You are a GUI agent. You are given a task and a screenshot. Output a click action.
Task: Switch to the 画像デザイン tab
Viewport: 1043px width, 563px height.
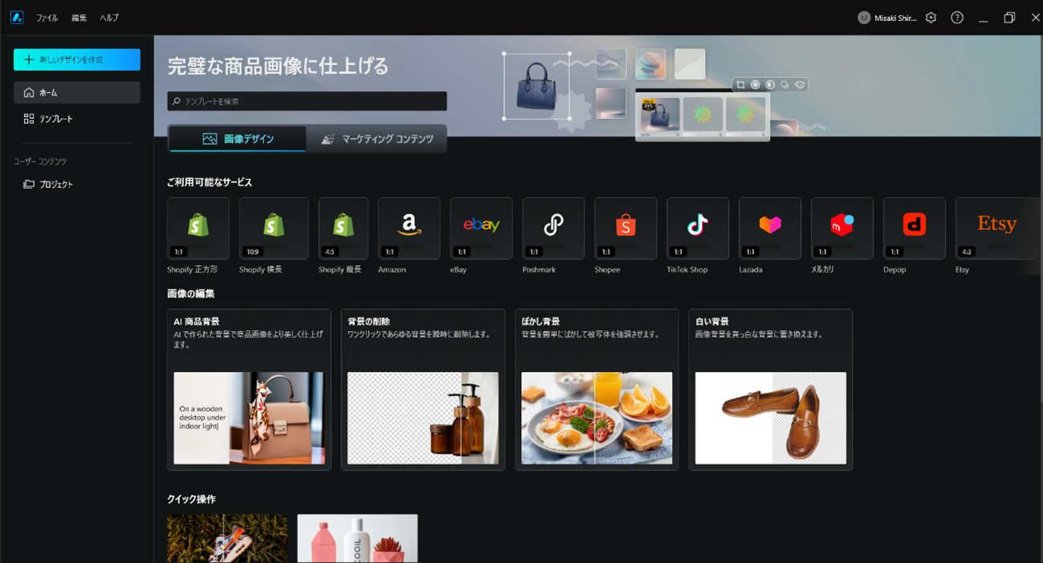[x=238, y=139]
